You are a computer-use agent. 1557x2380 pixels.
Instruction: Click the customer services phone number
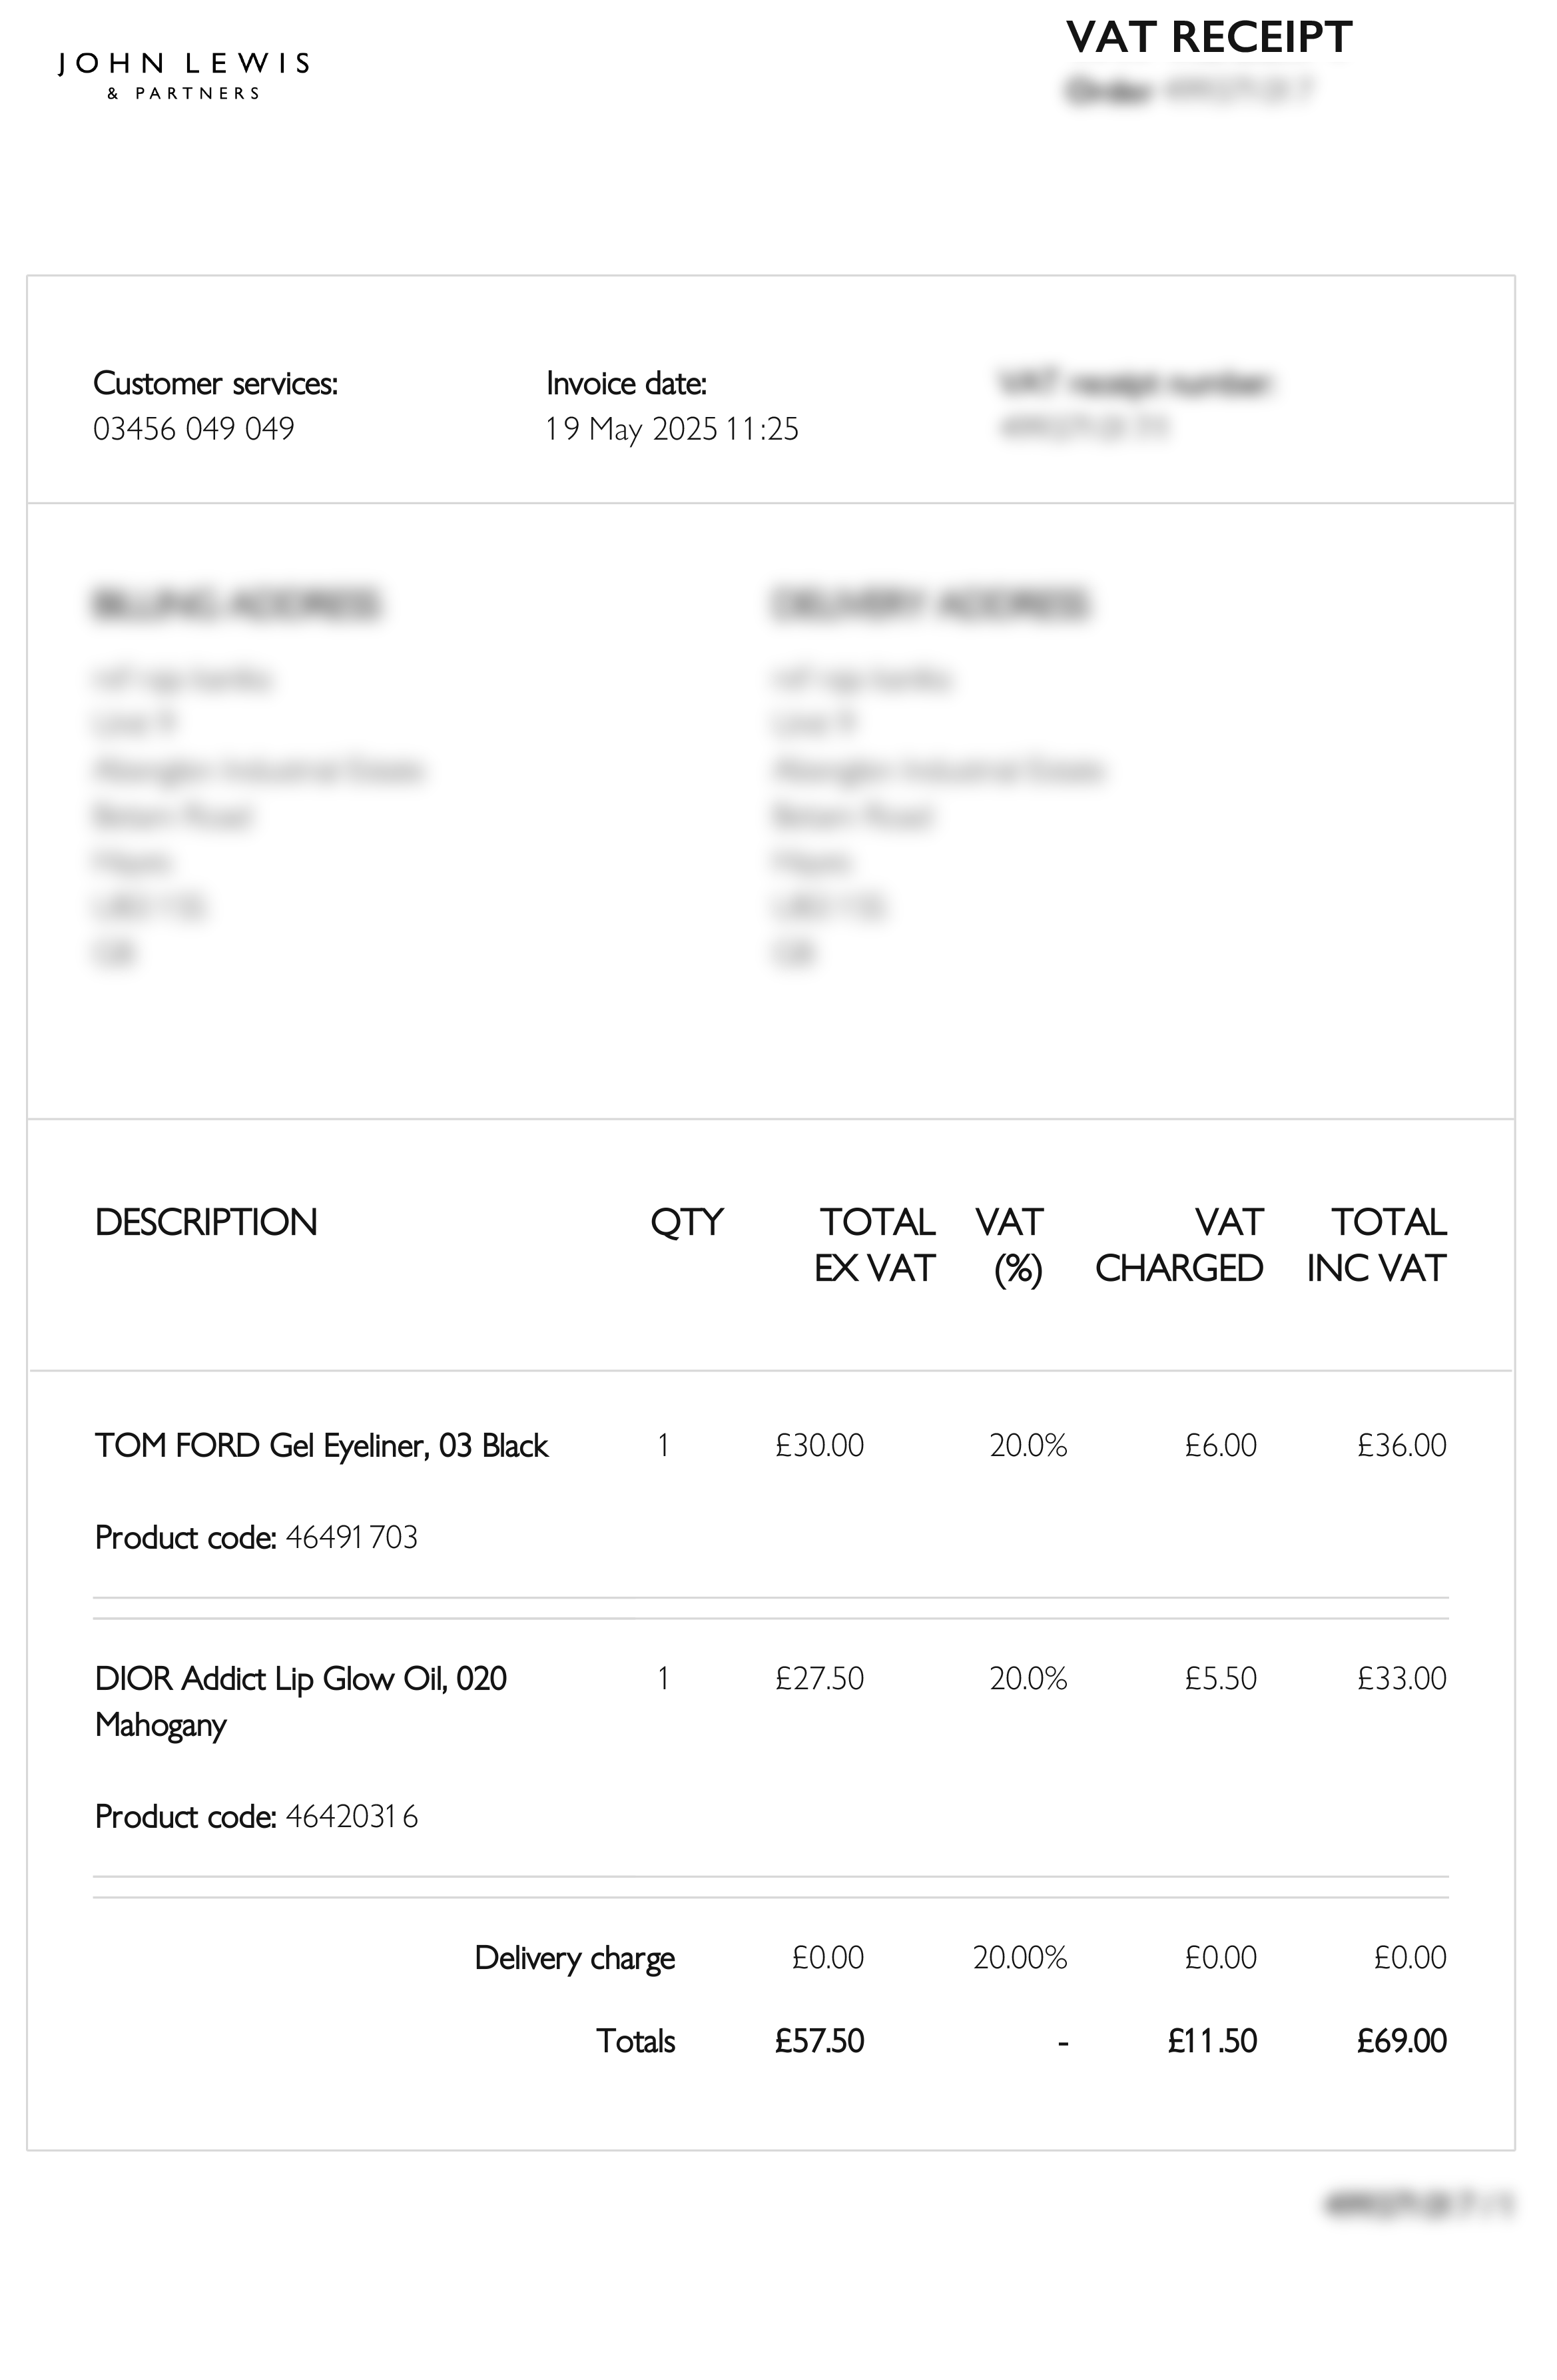[x=194, y=429]
